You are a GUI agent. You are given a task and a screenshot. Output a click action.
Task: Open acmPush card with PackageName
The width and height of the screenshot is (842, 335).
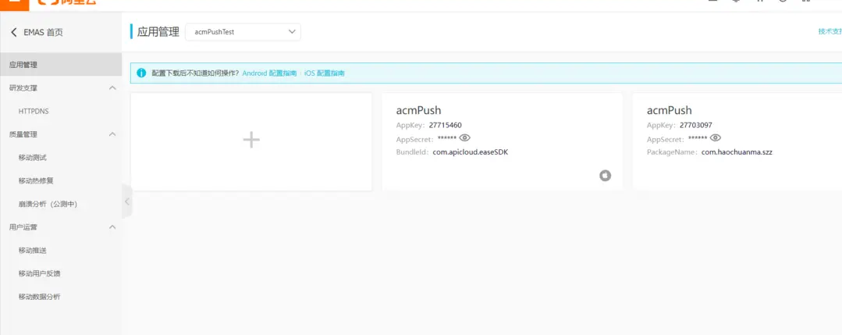737,141
